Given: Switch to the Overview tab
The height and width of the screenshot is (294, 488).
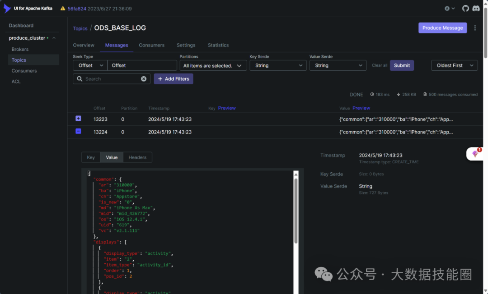Looking at the screenshot, I should (84, 45).
